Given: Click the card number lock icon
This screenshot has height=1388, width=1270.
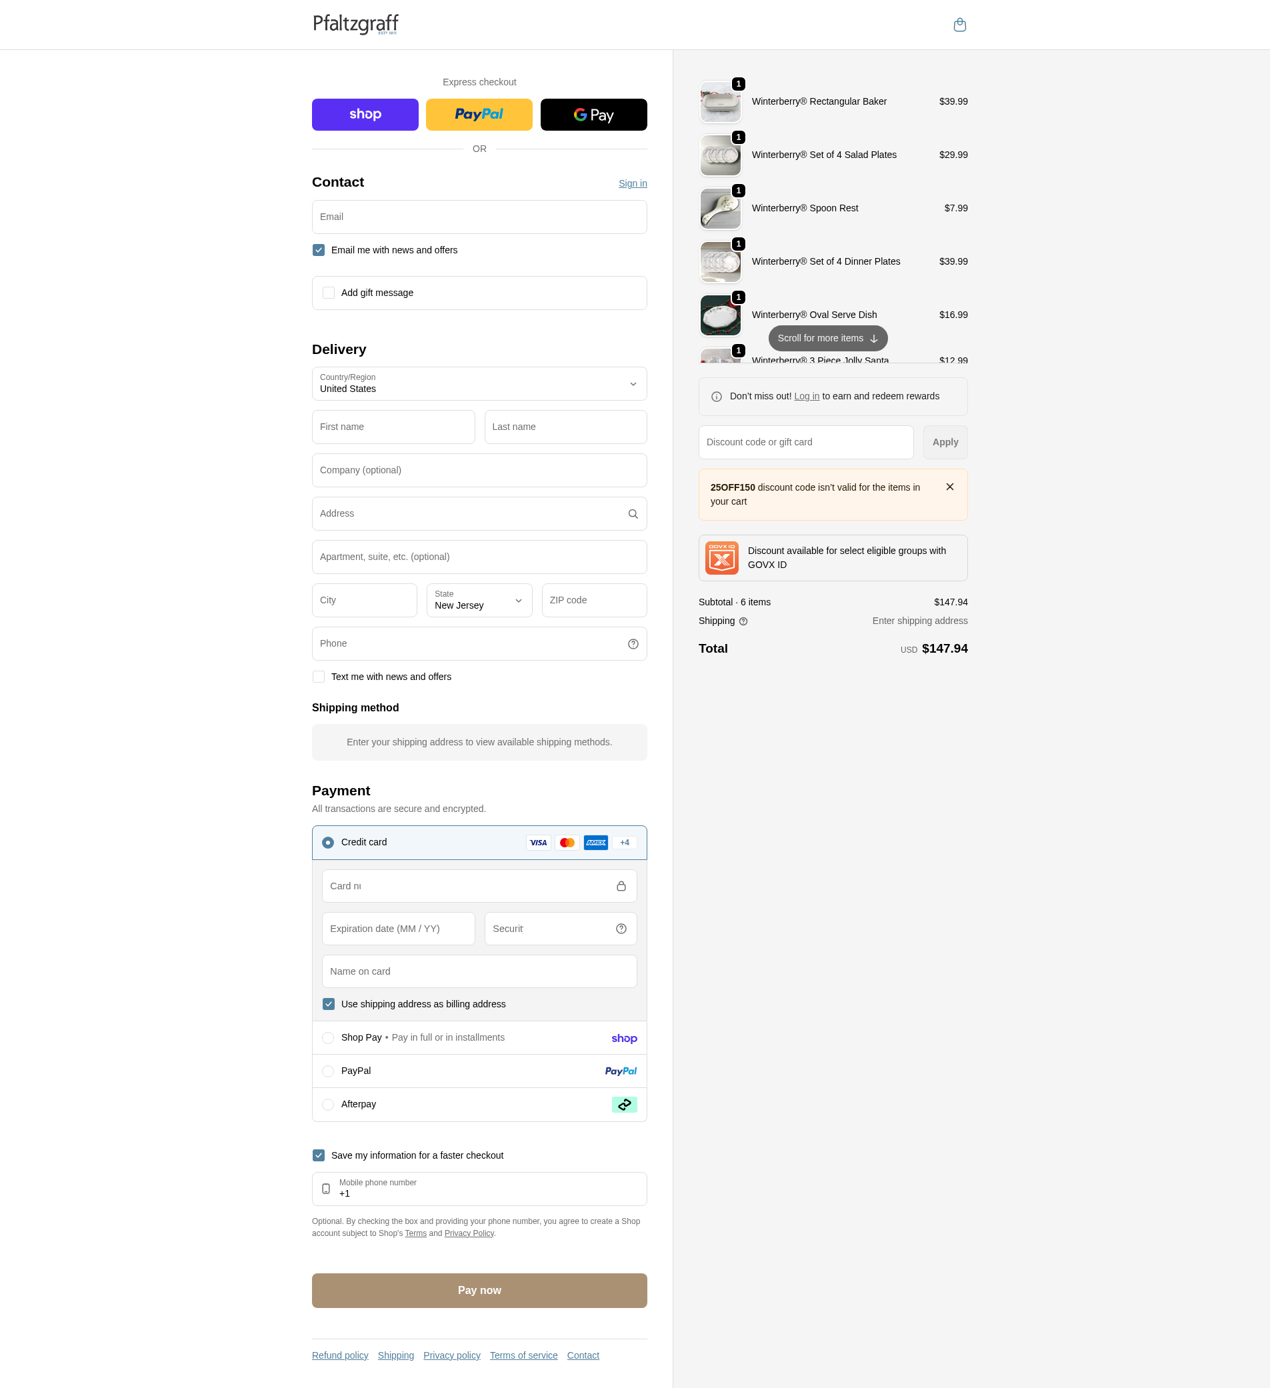Looking at the screenshot, I should click(x=621, y=886).
